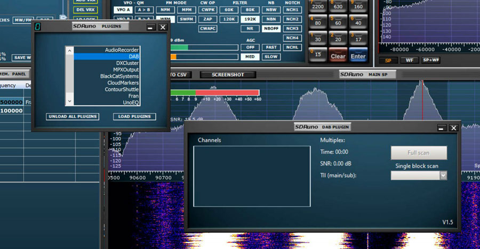Click the ZAP button

[x=208, y=19]
